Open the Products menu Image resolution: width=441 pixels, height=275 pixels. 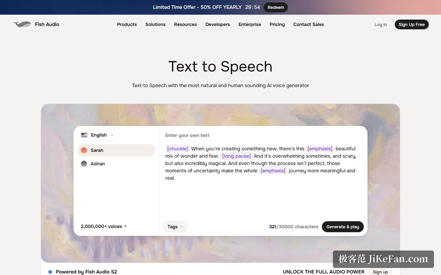point(127,24)
